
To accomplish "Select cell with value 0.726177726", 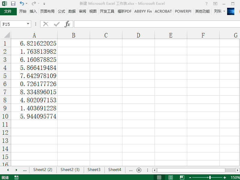I will point(34,84).
